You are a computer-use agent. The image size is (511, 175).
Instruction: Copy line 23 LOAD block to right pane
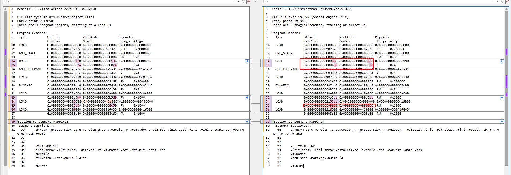click(x=247, y=97)
